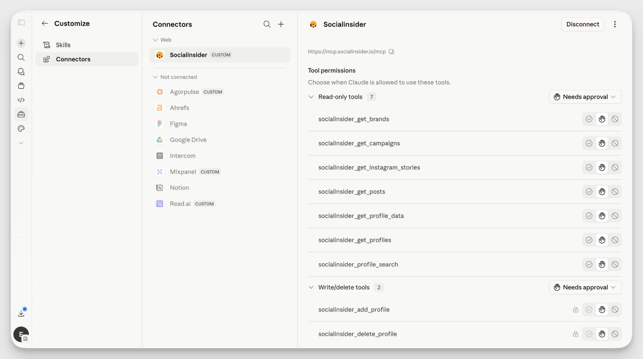Open Read-only tools Needs approval dropdown
643x359 pixels.
[585, 97]
